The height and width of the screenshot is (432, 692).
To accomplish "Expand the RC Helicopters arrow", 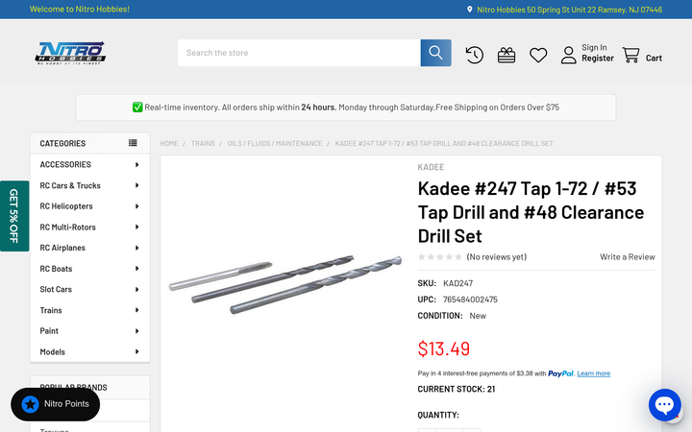I will point(136,206).
